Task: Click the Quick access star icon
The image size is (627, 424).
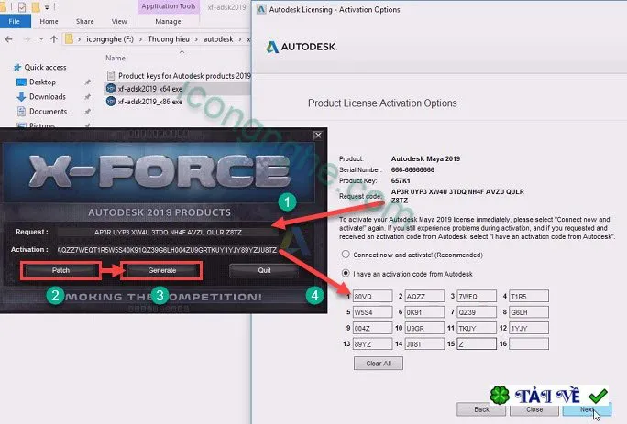Action: coord(17,67)
